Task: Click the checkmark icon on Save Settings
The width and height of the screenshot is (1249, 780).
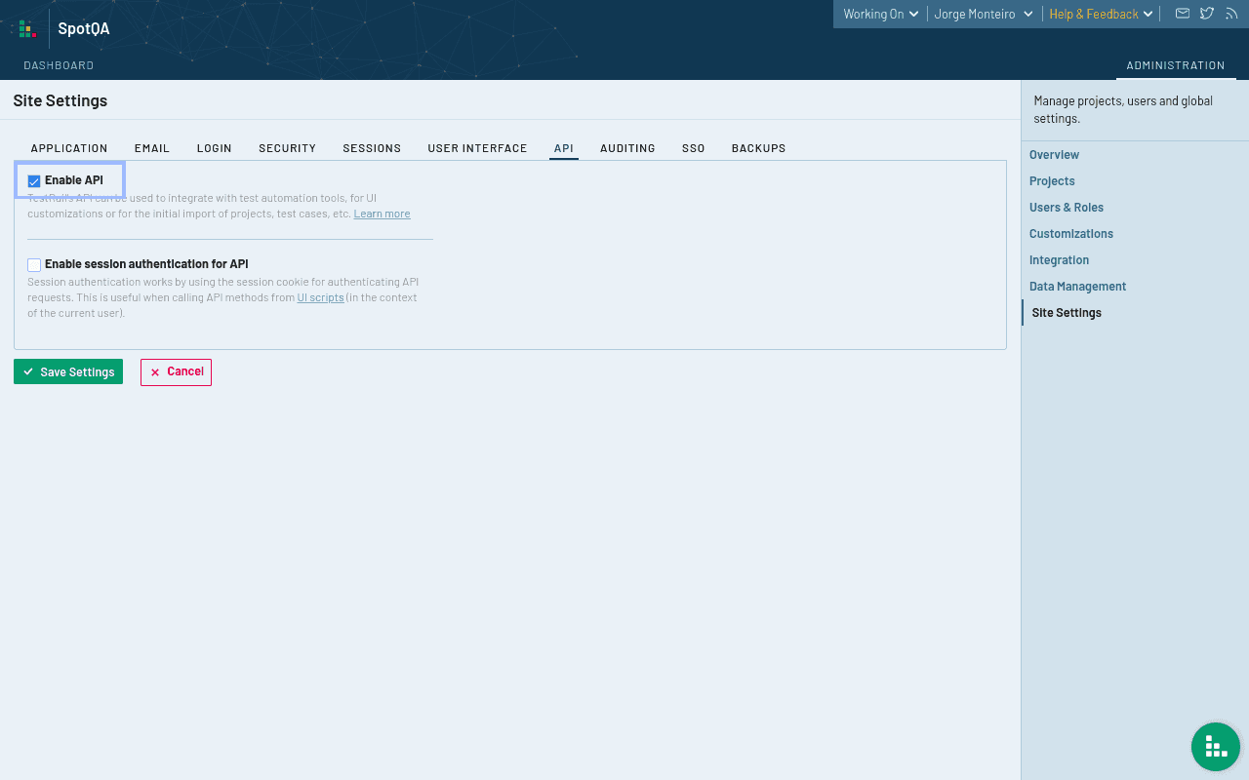Action: pos(27,371)
